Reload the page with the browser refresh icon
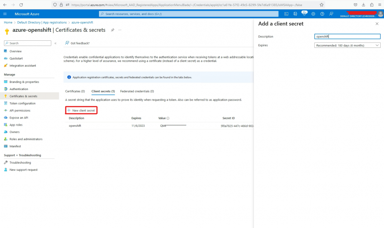 [x=21, y=5]
